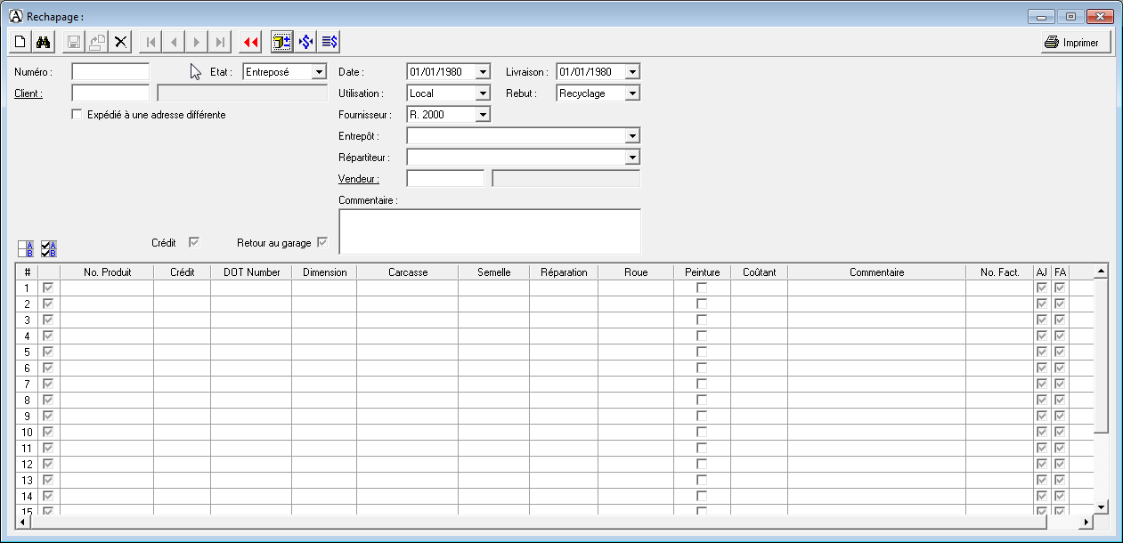The image size is (1123, 543).
Task: Create a new Rechapage record
Action: pos(19,41)
